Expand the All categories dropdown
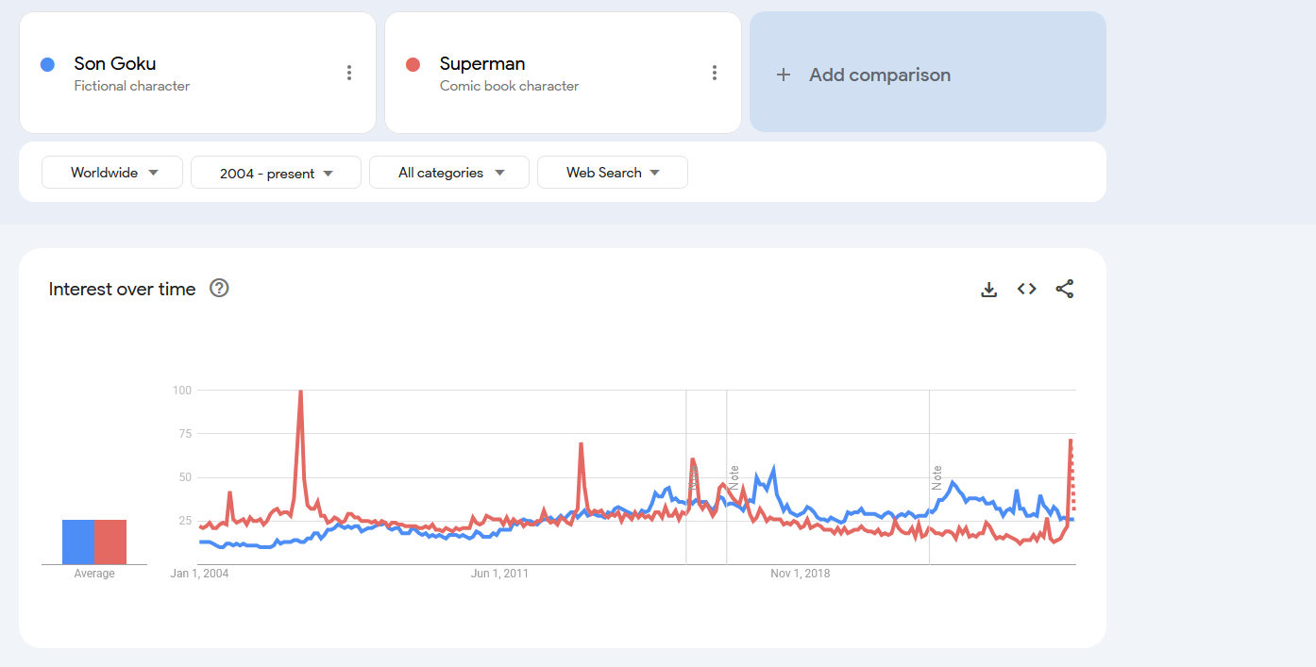 (x=451, y=173)
